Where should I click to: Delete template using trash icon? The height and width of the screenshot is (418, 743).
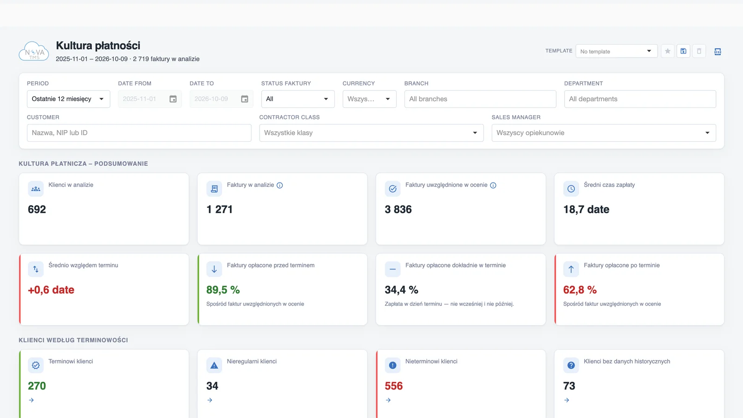coord(699,51)
